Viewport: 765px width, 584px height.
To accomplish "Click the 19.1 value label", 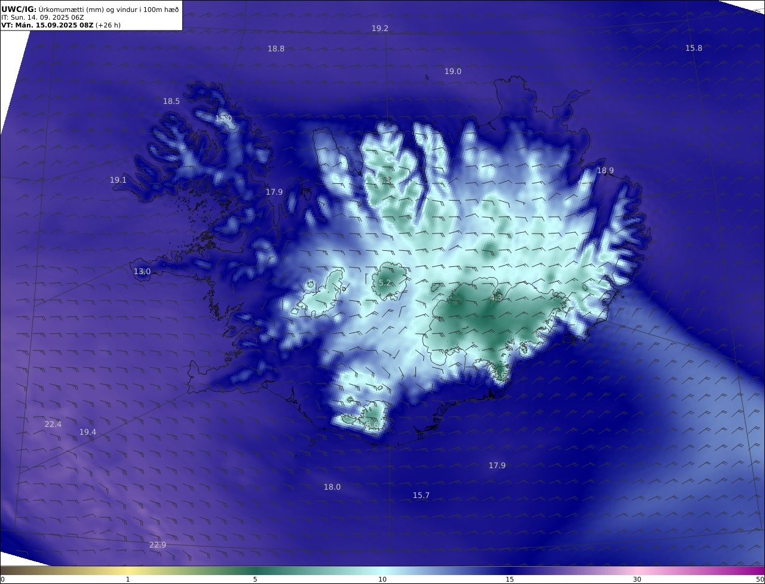I will (x=118, y=180).
